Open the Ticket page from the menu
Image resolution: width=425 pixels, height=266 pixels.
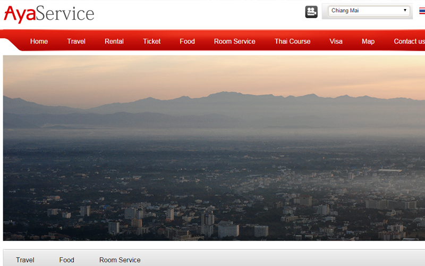(x=151, y=41)
